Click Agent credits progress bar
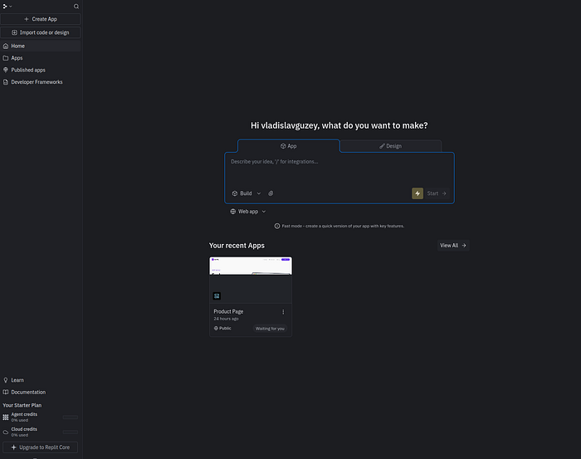581x459 pixels. point(71,417)
